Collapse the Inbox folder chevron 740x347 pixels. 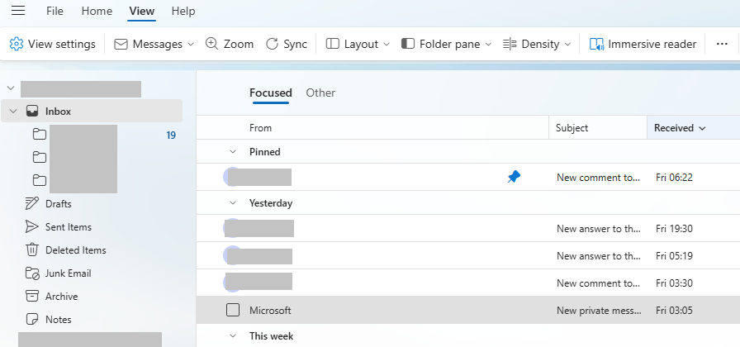pos(13,112)
